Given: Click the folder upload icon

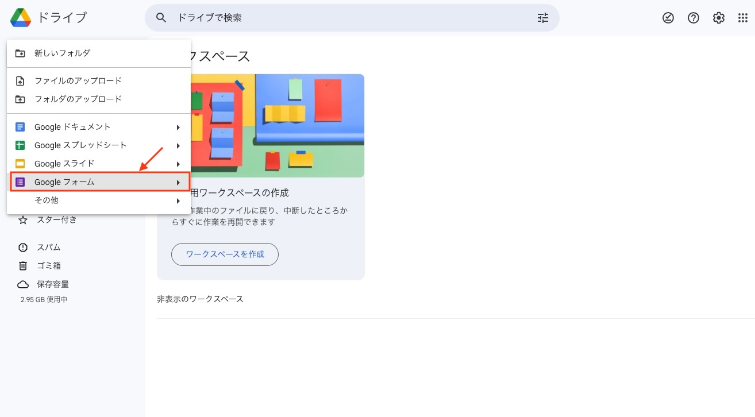Looking at the screenshot, I should tap(20, 99).
